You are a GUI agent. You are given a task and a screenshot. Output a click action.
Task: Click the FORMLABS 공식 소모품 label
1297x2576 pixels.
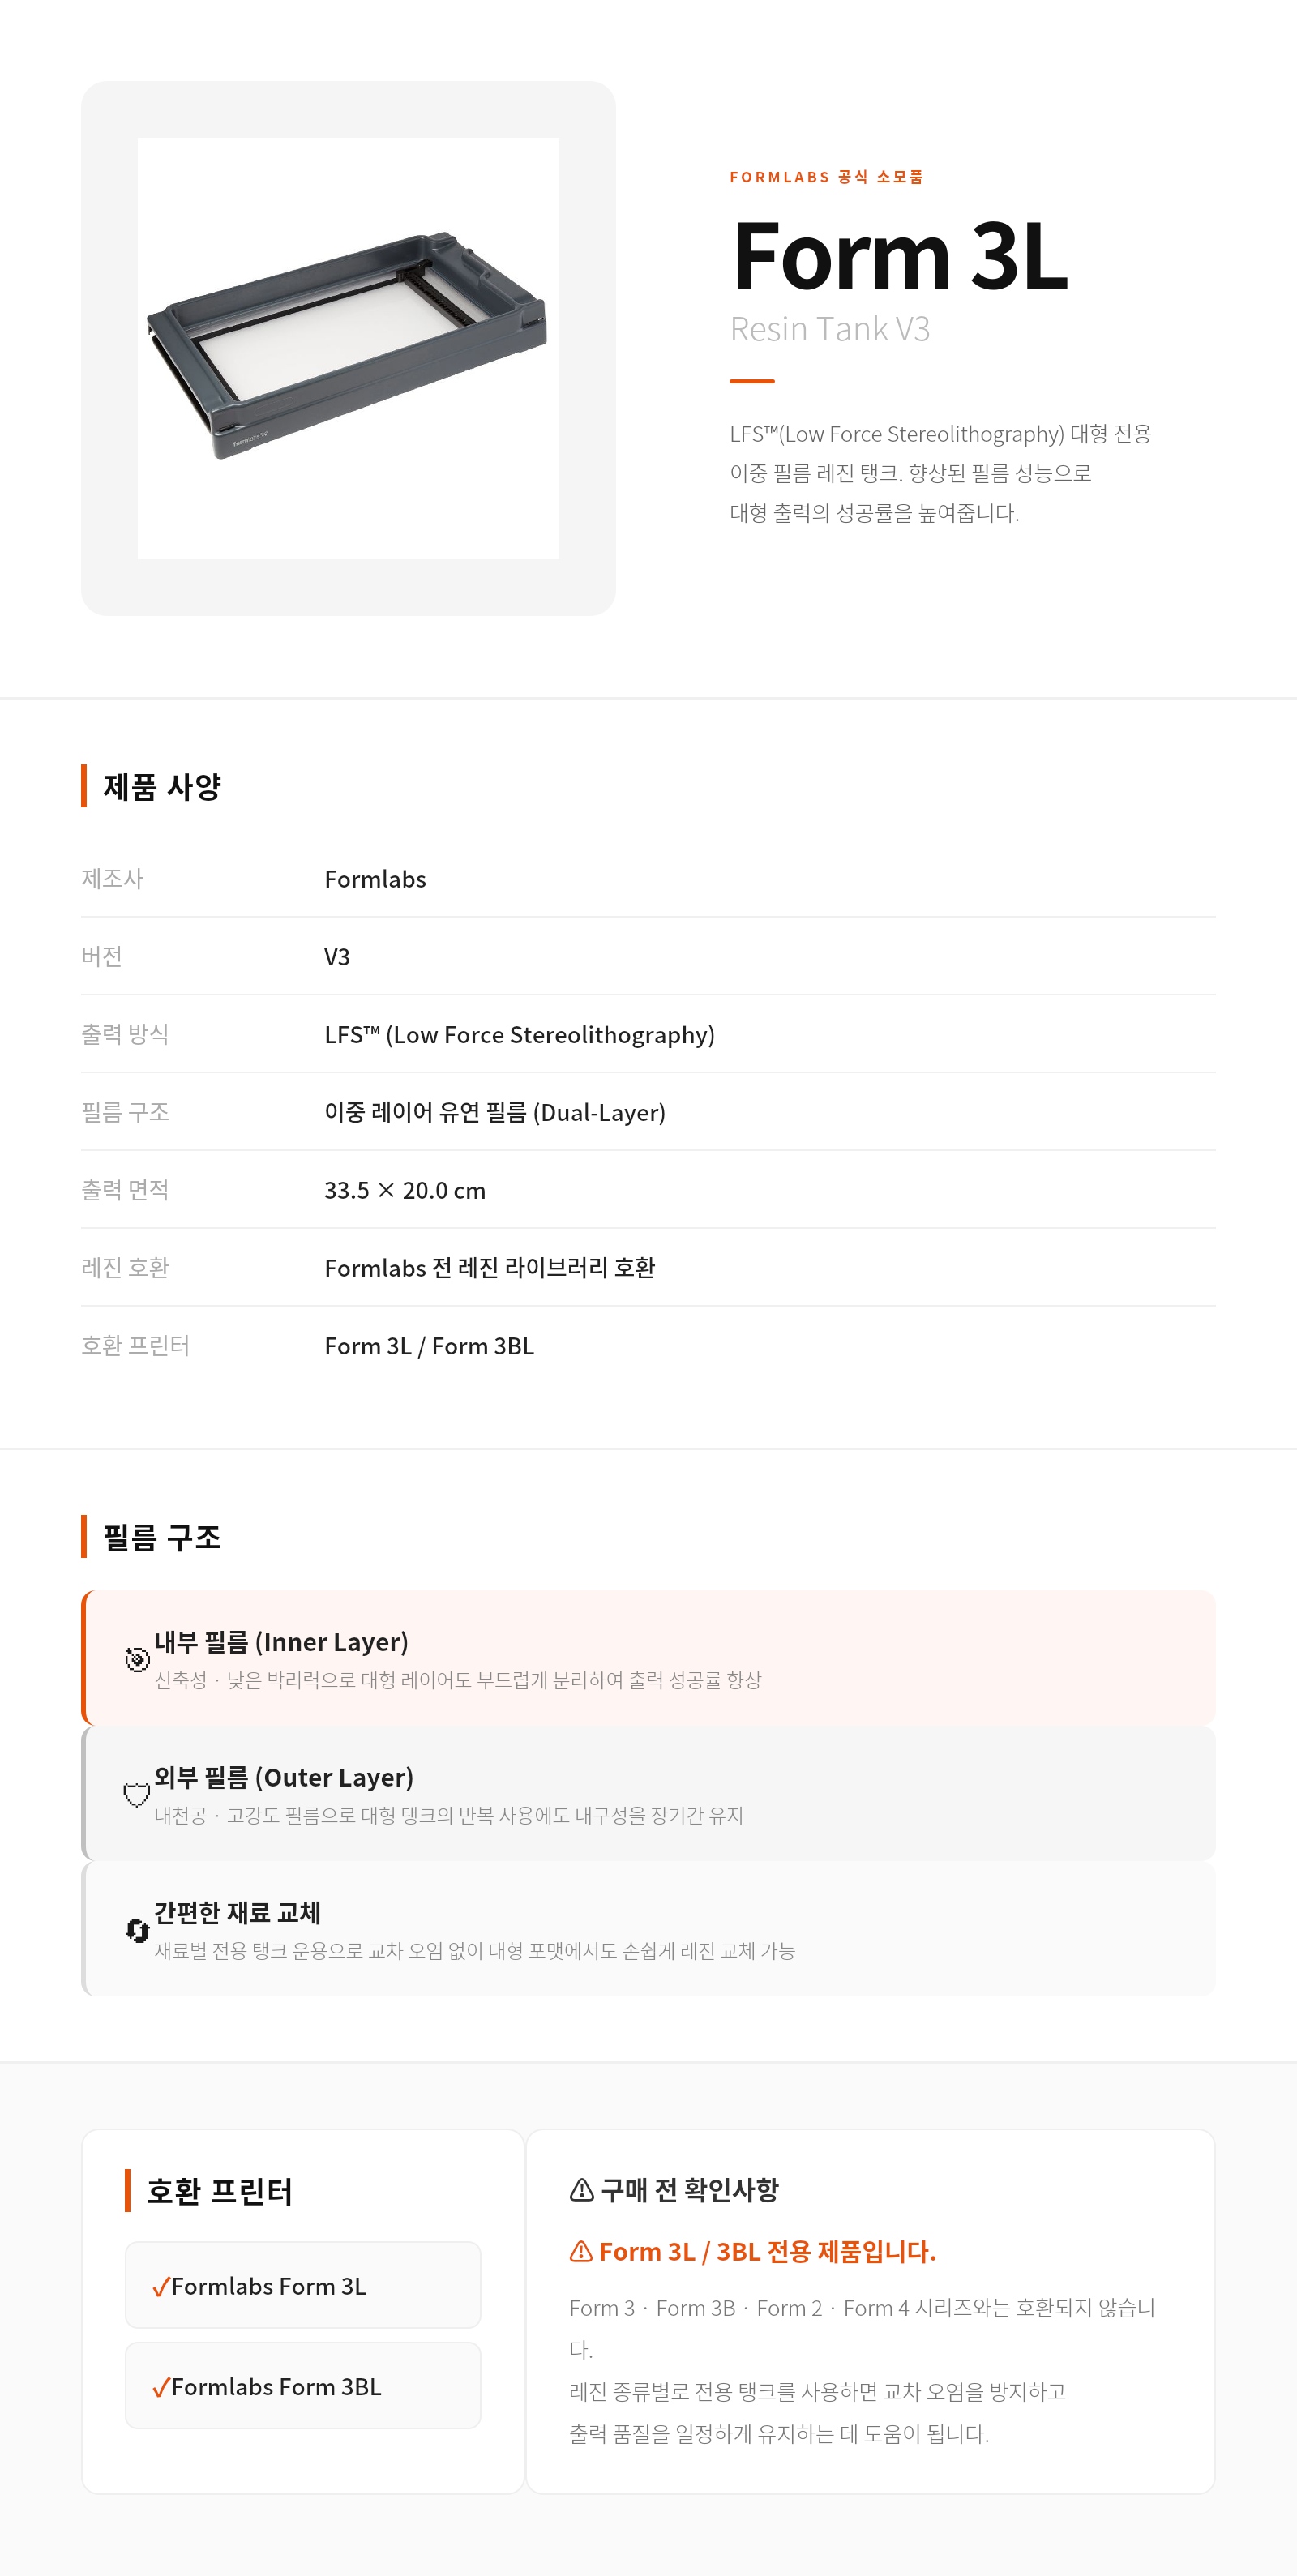point(827,177)
